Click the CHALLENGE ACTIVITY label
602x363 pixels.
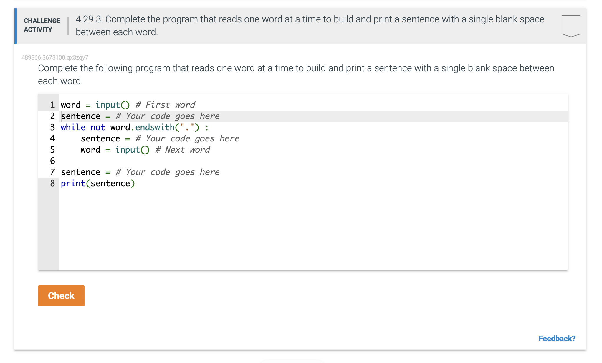coord(42,25)
